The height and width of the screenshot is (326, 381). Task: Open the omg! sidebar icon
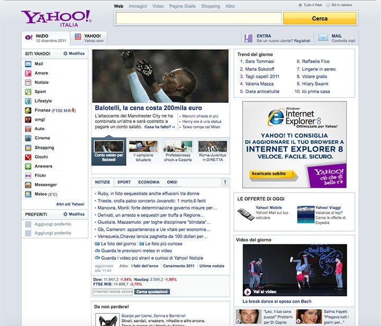[x=28, y=120]
